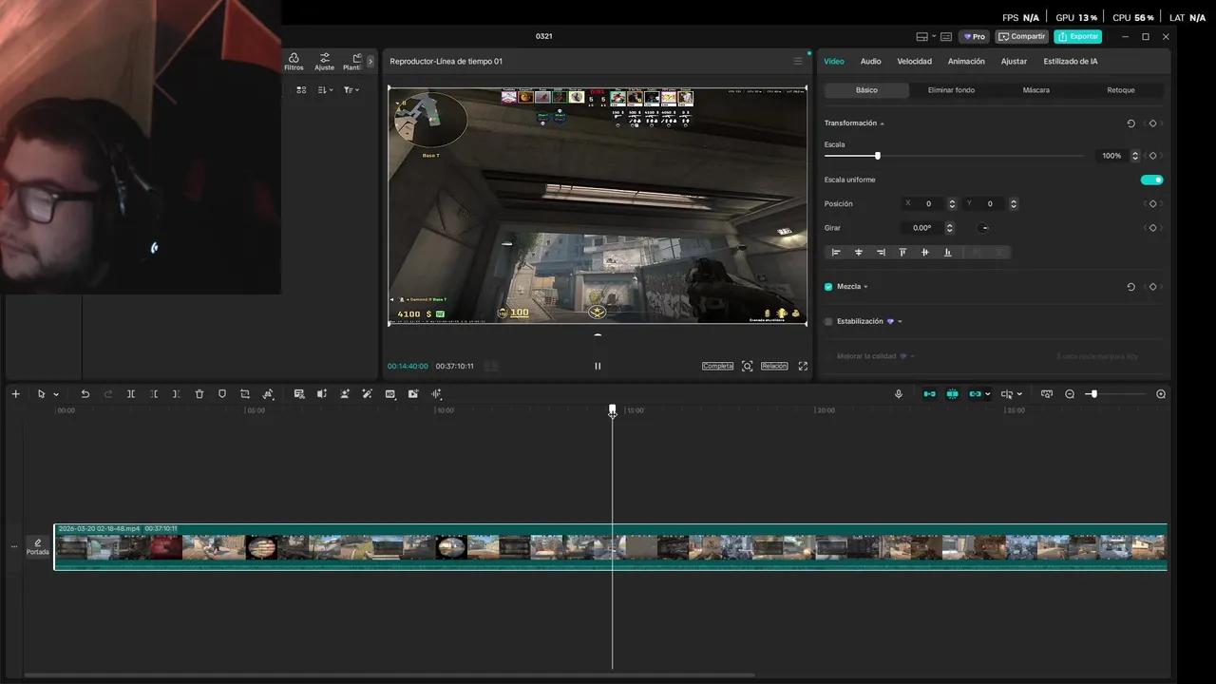
Task: Align clip to left edge
Action: click(x=836, y=253)
